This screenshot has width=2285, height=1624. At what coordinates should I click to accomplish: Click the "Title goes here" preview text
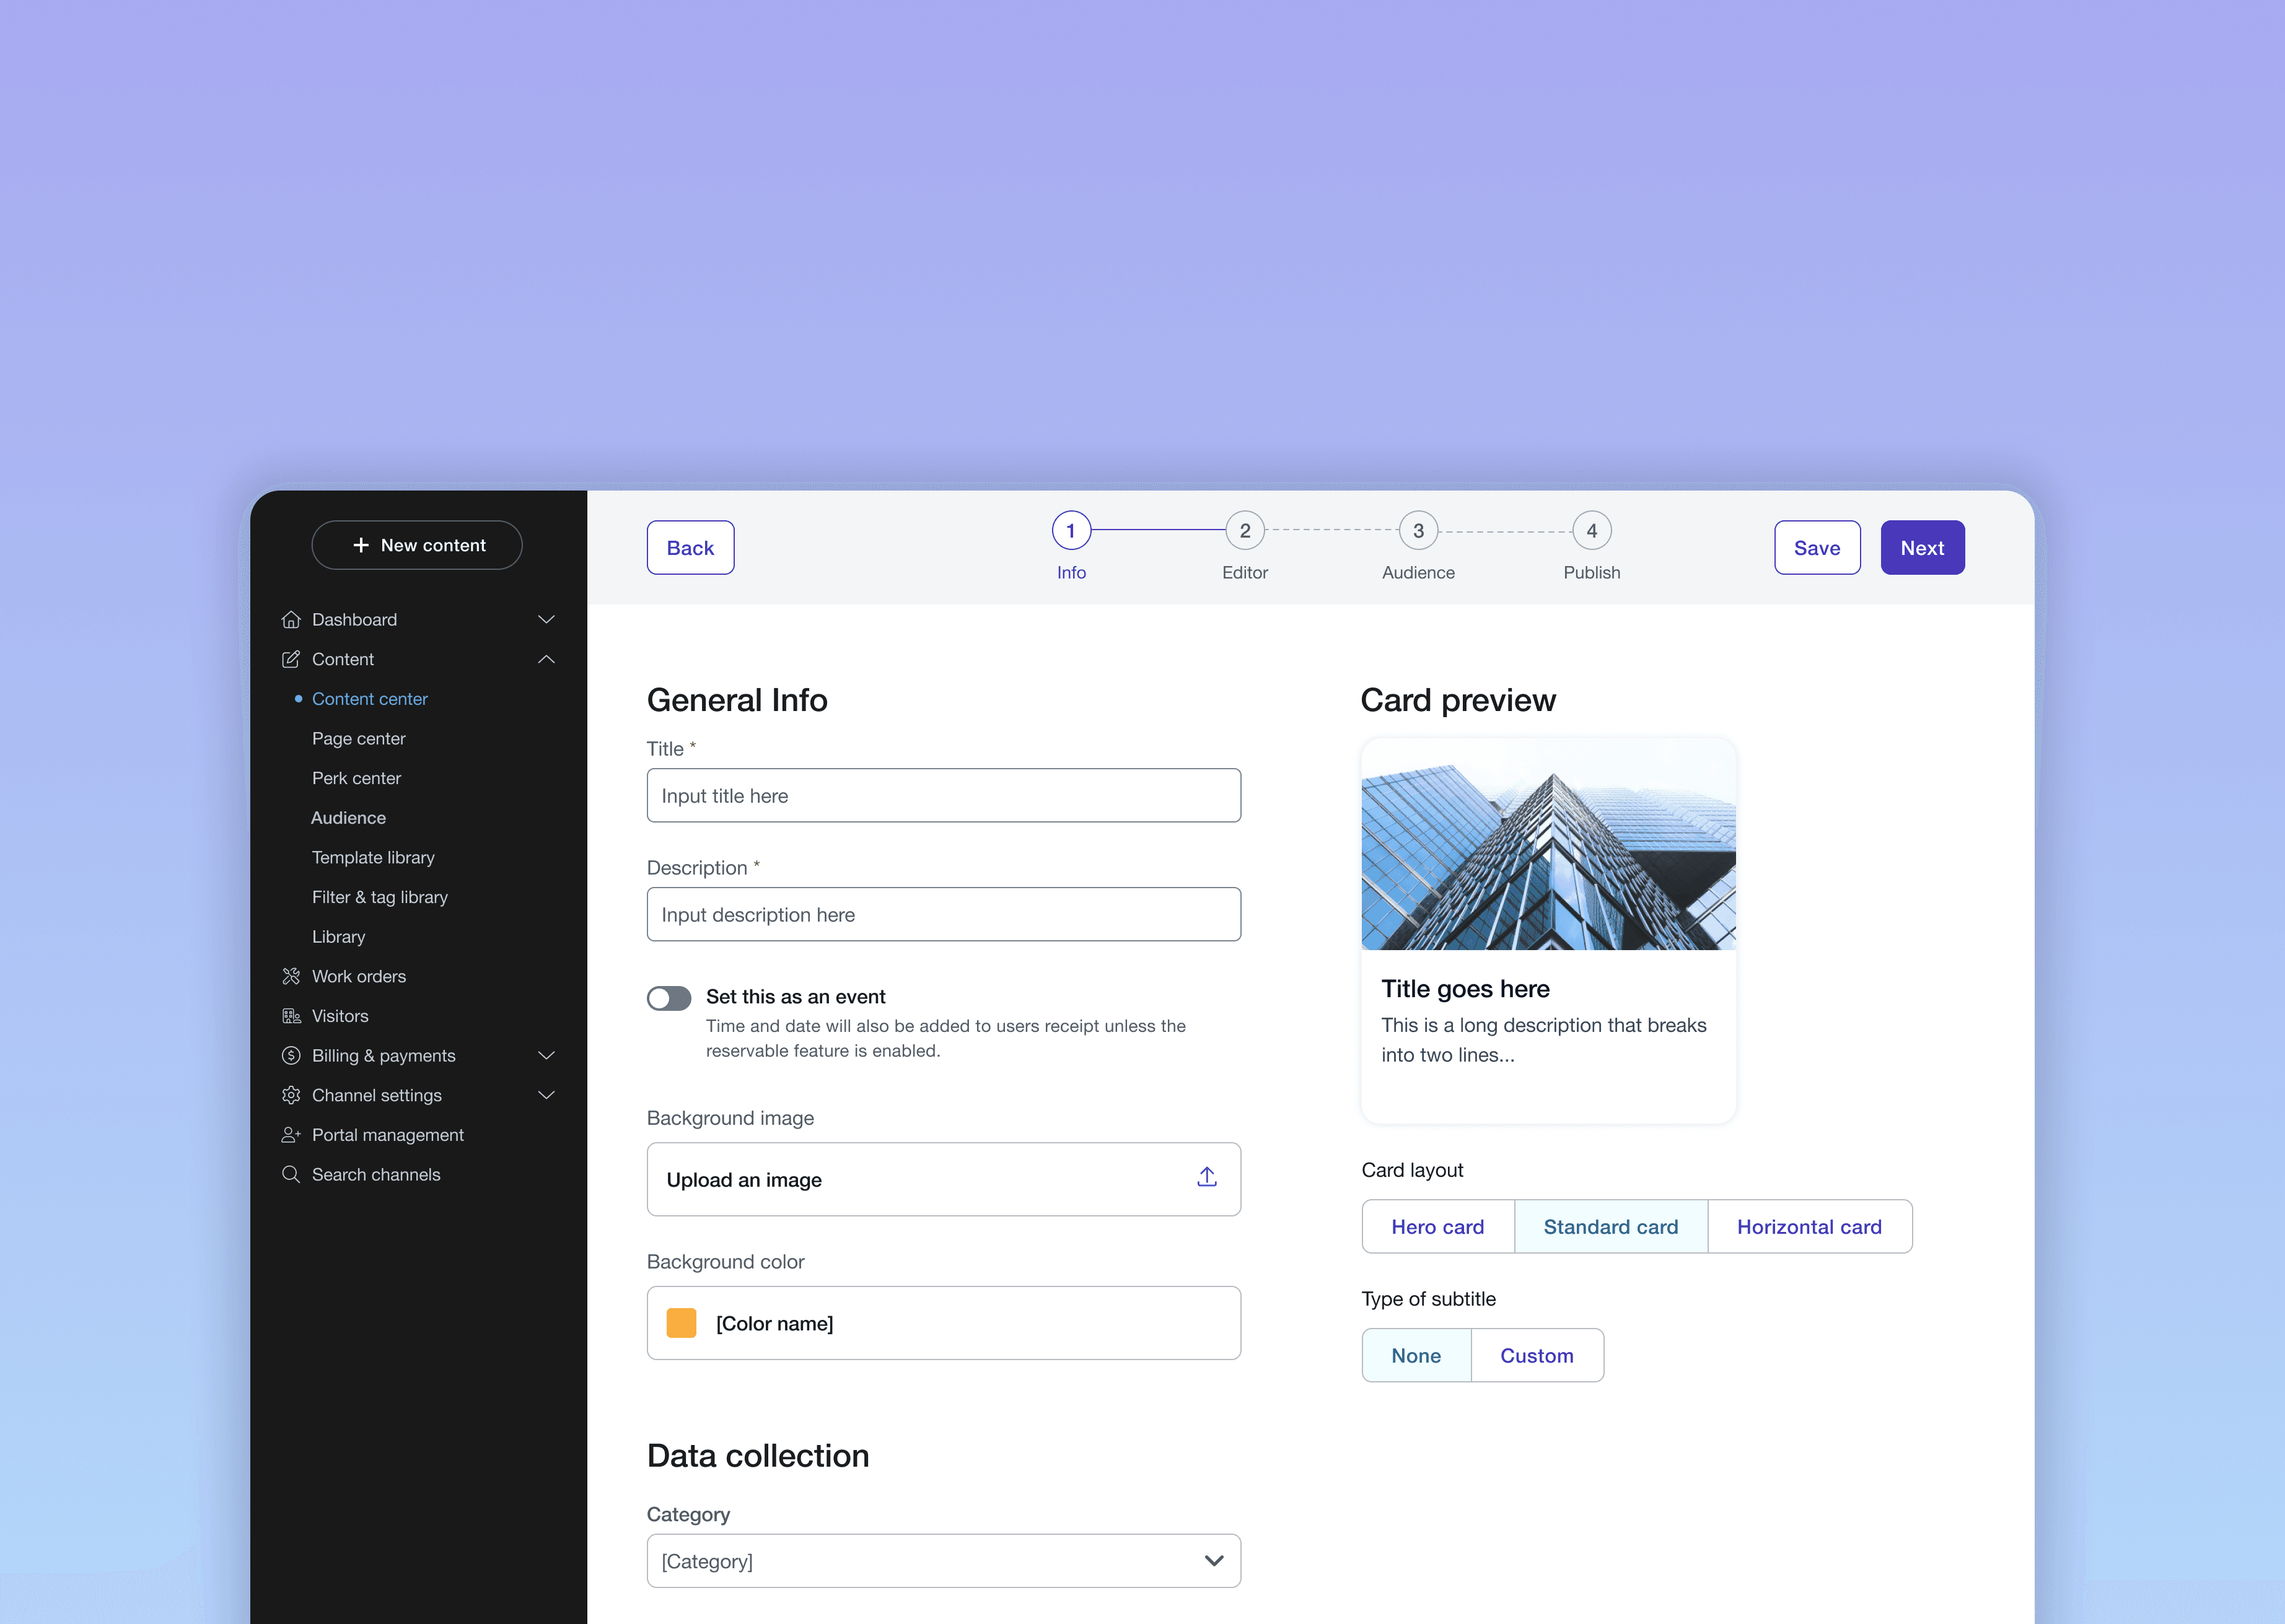[1466, 989]
